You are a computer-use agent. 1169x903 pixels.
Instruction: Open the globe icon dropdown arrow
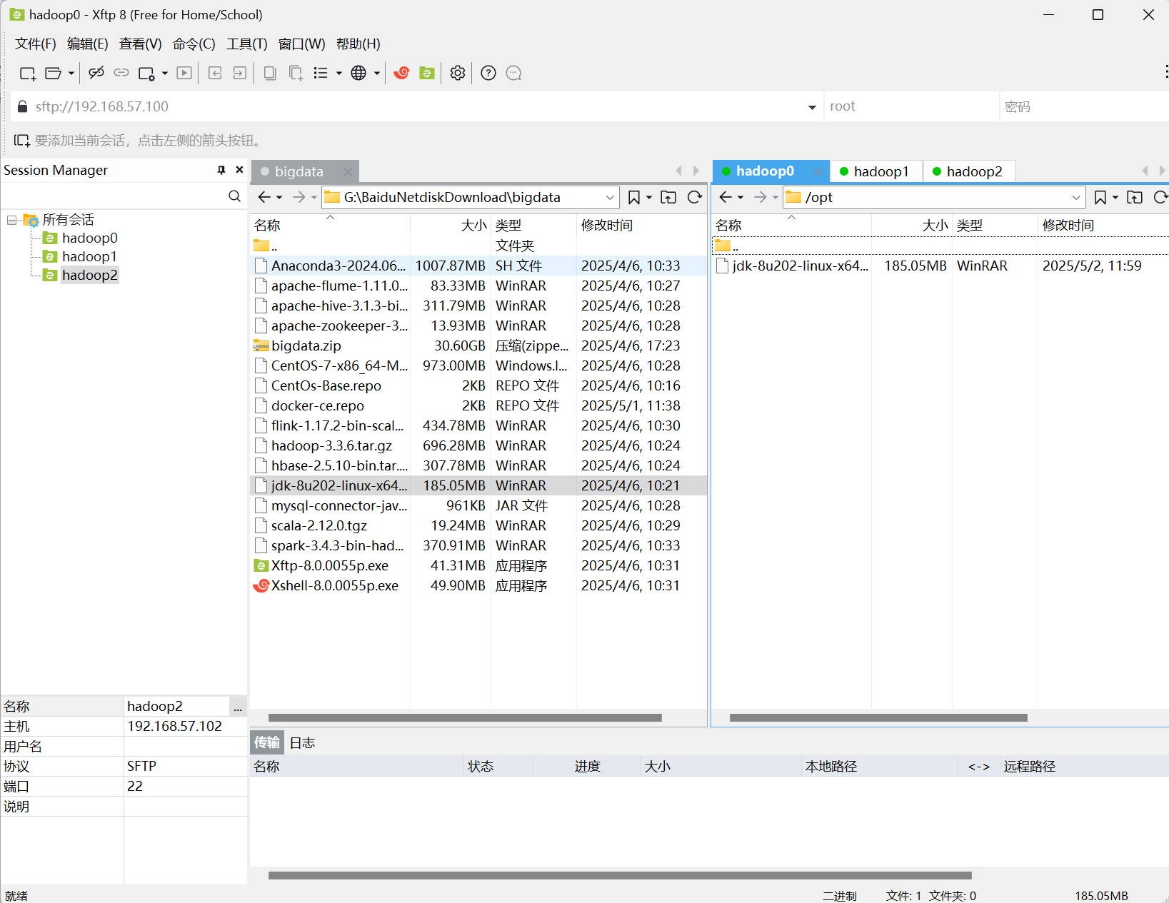(x=377, y=73)
